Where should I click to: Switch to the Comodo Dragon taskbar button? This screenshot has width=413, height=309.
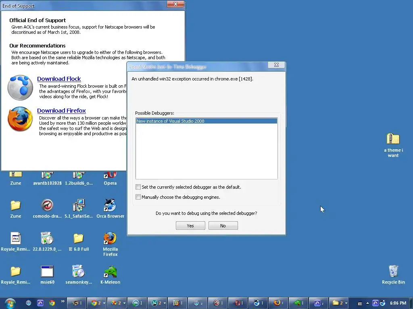(x=217, y=303)
